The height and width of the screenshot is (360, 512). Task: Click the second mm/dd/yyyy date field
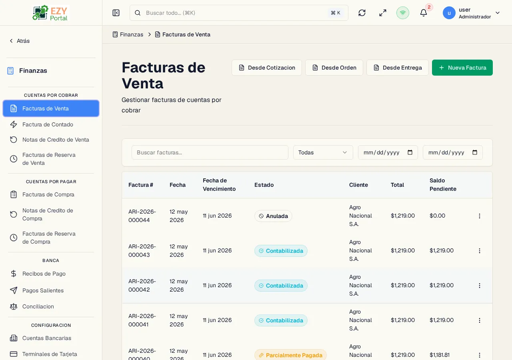coord(453,152)
